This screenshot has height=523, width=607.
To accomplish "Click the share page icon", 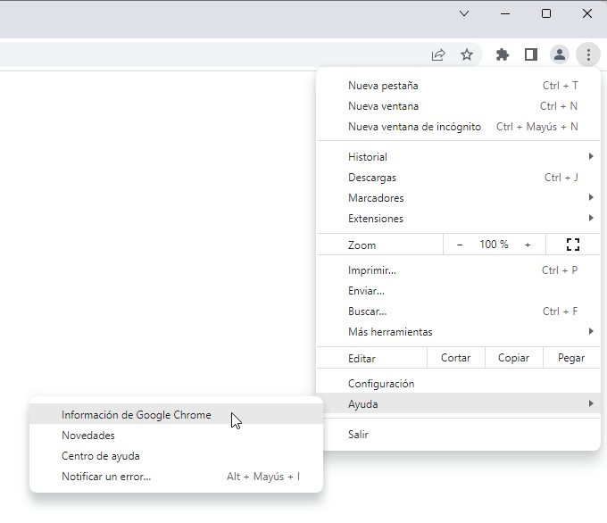I will coord(438,54).
